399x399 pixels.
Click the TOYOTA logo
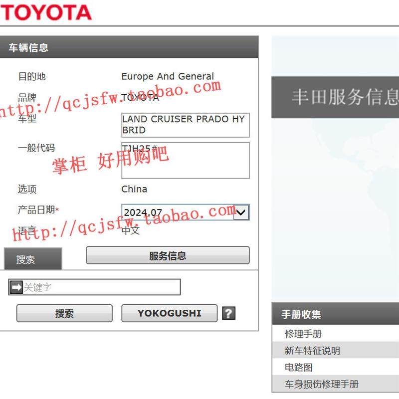[46, 12]
